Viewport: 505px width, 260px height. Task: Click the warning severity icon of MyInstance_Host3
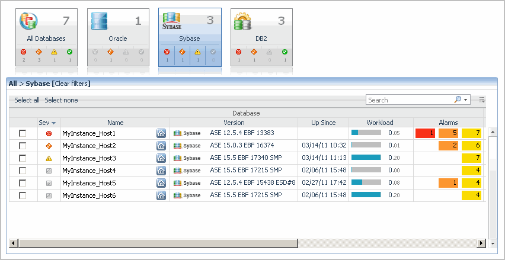point(49,158)
